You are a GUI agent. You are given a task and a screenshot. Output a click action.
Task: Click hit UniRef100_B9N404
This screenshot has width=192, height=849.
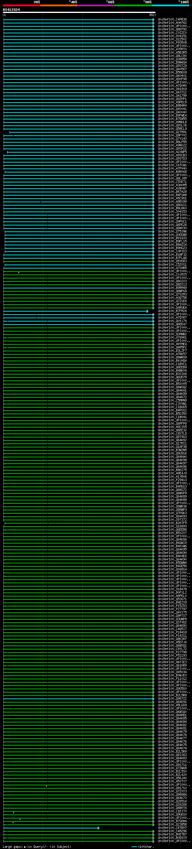coord(172,62)
